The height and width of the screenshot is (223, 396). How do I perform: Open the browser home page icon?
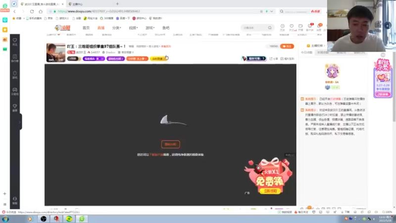(x=41, y=11)
